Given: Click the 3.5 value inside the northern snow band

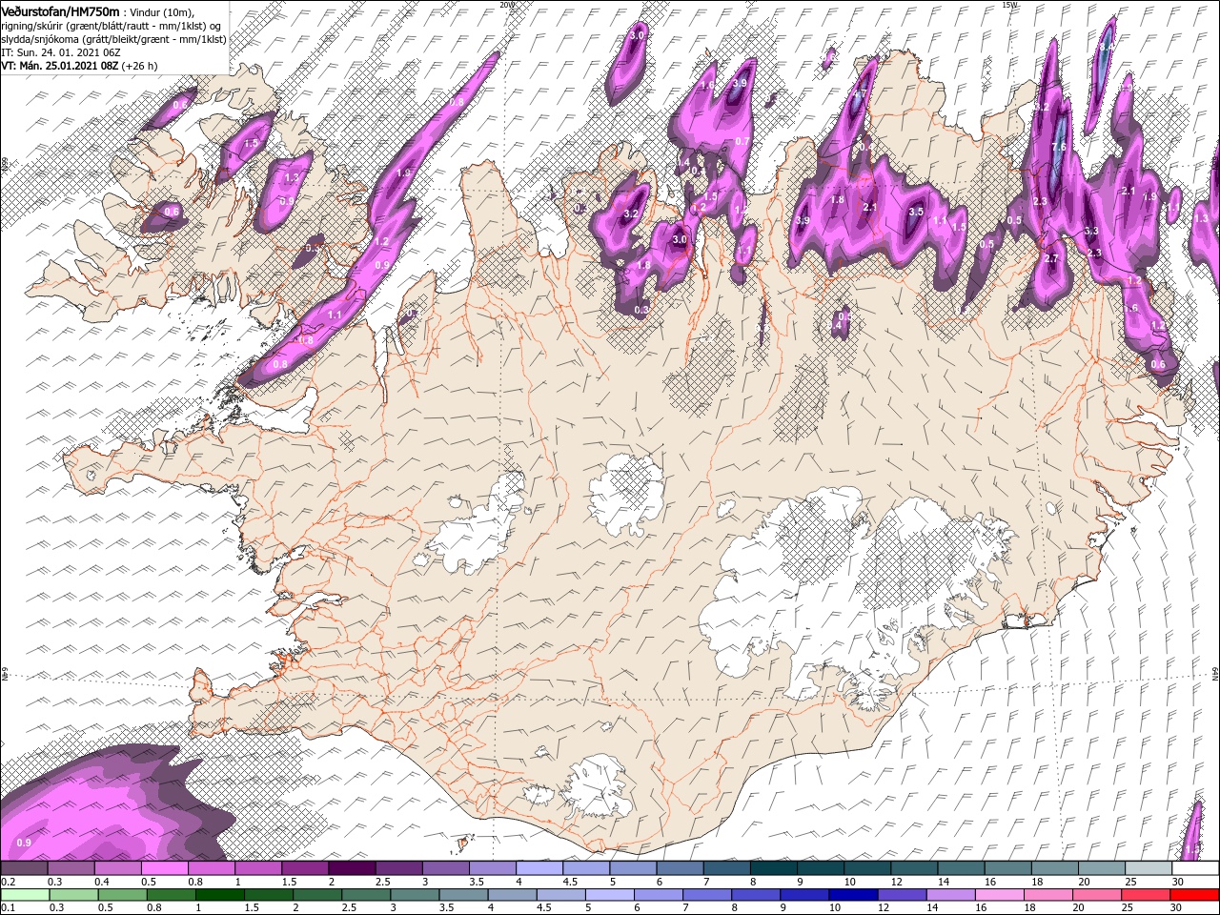Looking at the screenshot, I should click(x=916, y=212).
